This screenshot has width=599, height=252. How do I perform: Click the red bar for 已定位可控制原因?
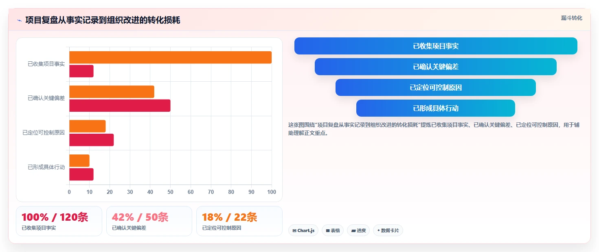coord(92,140)
